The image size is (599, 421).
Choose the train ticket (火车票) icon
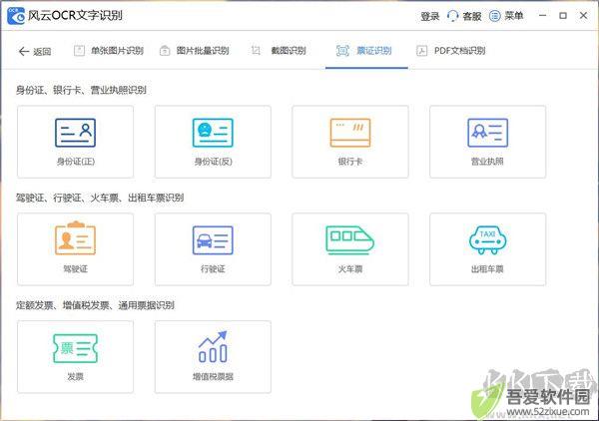click(x=350, y=240)
